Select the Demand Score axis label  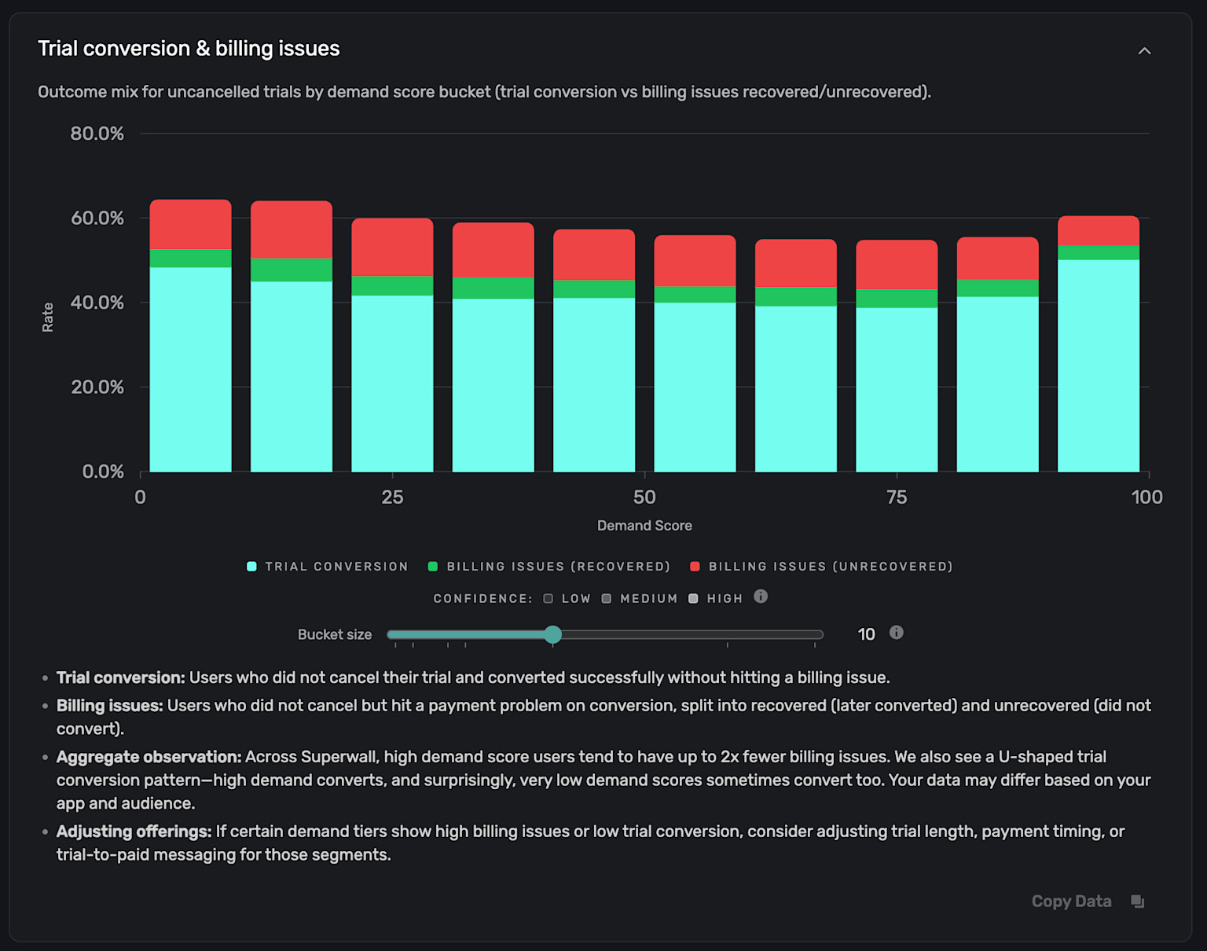coord(644,525)
